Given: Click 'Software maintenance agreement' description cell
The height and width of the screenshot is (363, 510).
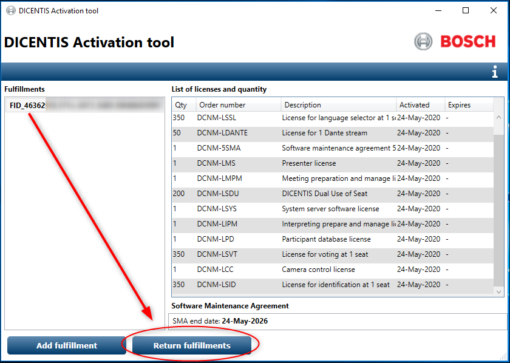Looking at the screenshot, I should [339, 148].
